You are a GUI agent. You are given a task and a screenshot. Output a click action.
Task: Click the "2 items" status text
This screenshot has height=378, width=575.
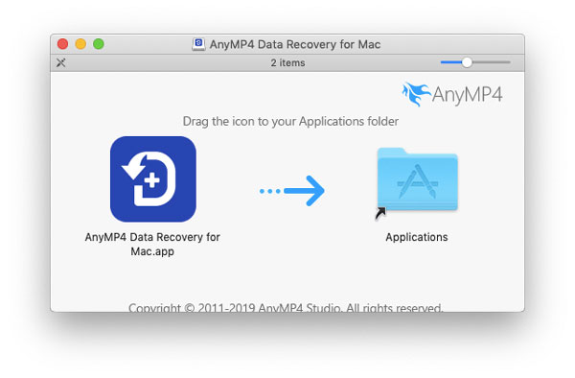coord(287,62)
